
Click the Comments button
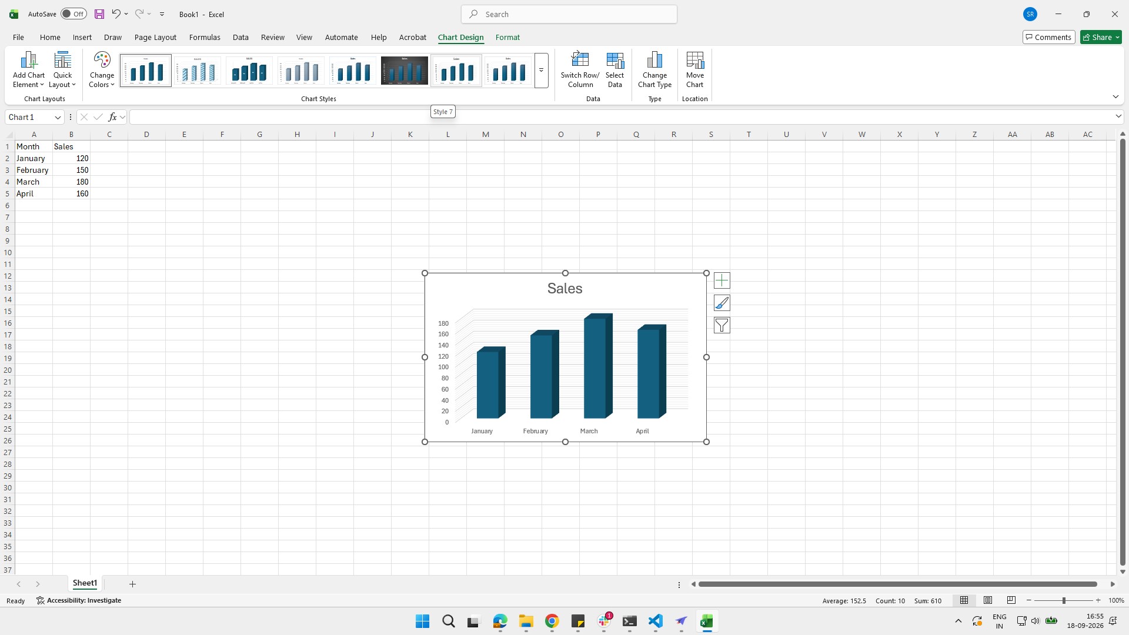[x=1048, y=37]
